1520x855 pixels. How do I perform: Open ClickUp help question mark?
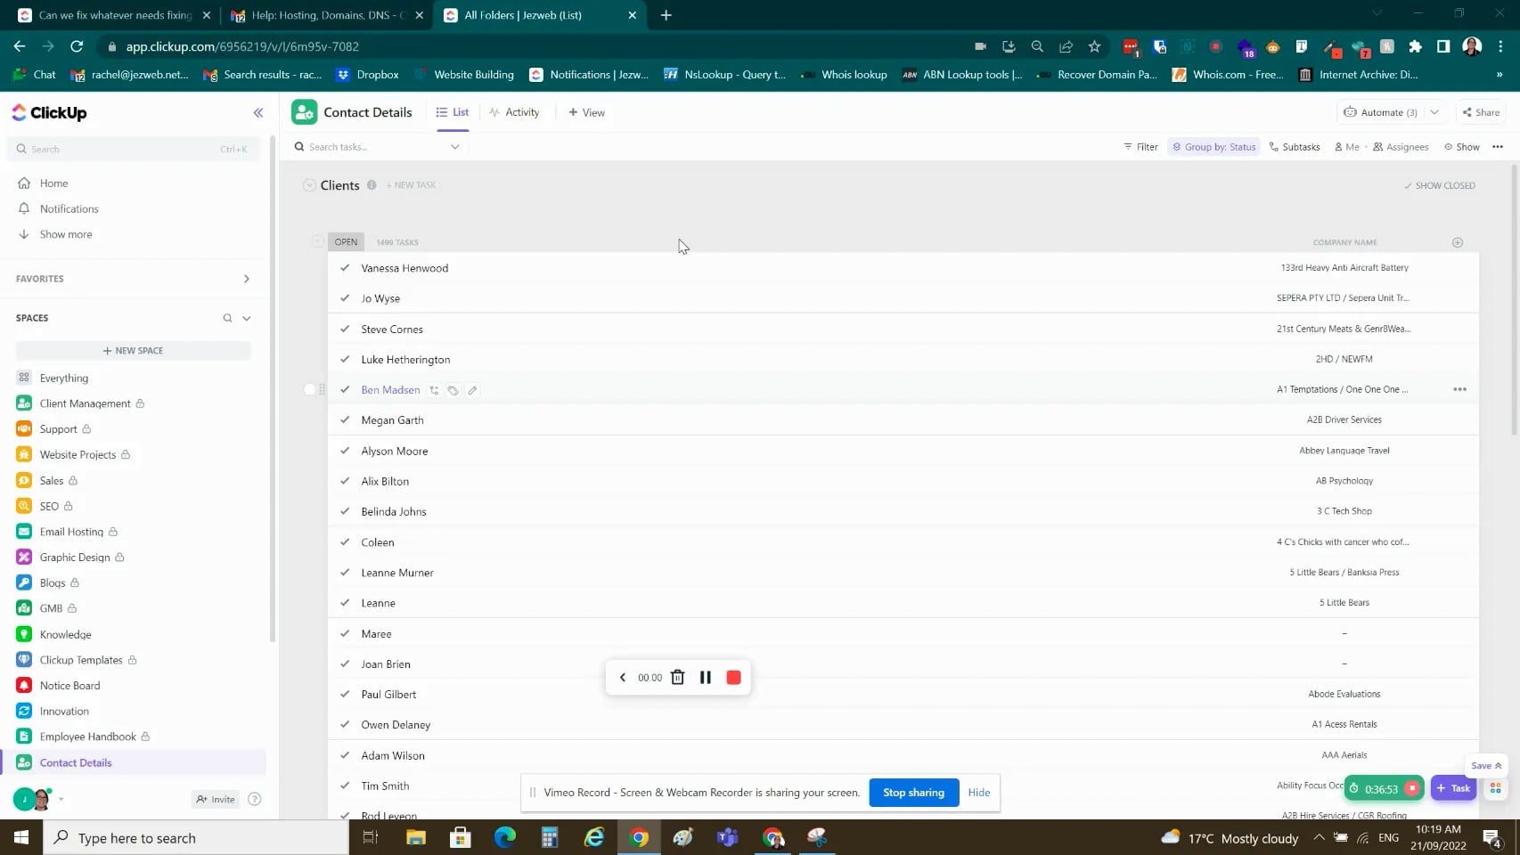click(255, 799)
